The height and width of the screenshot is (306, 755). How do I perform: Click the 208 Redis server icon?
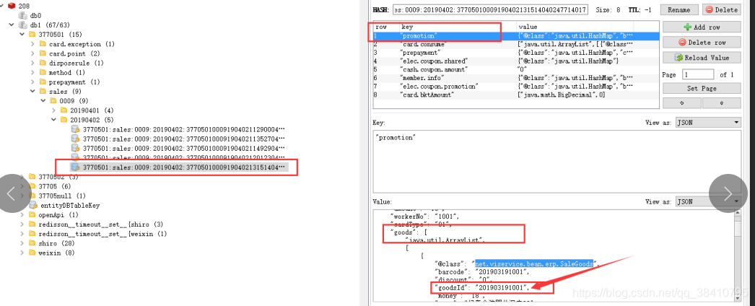coord(12,6)
